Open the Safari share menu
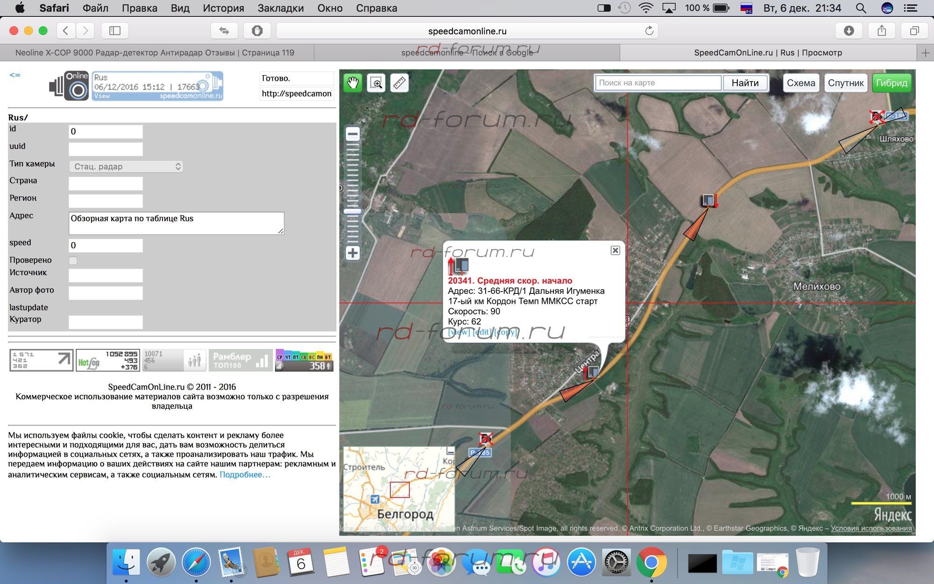The image size is (934, 584). tap(882, 31)
